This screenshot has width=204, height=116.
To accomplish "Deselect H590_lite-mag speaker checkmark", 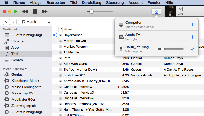I will click(x=193, y=49).
